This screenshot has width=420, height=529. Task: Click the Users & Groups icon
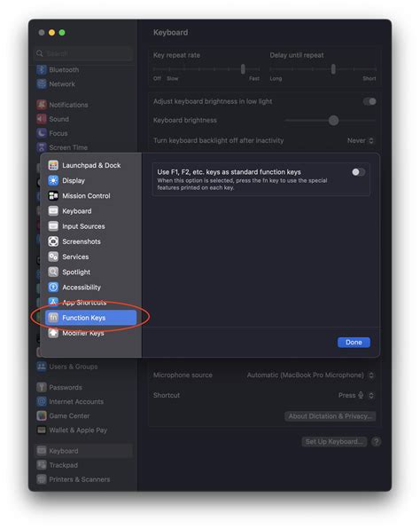[x=42, y=367]
